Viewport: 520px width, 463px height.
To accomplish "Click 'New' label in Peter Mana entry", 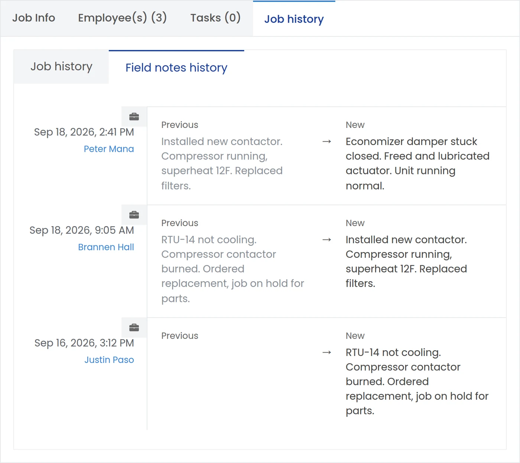I will click(355, 125).
